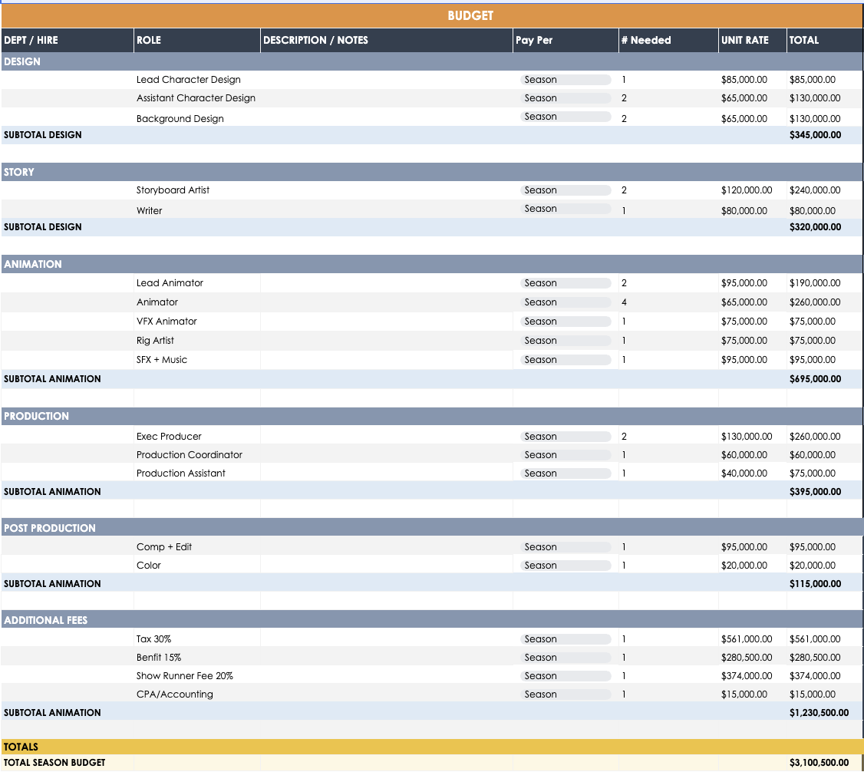Image resolution: width=864 pixels, height=772 pixels.
Task: Open Pay Per dropdown for Color row
Action: click(566, 566)
